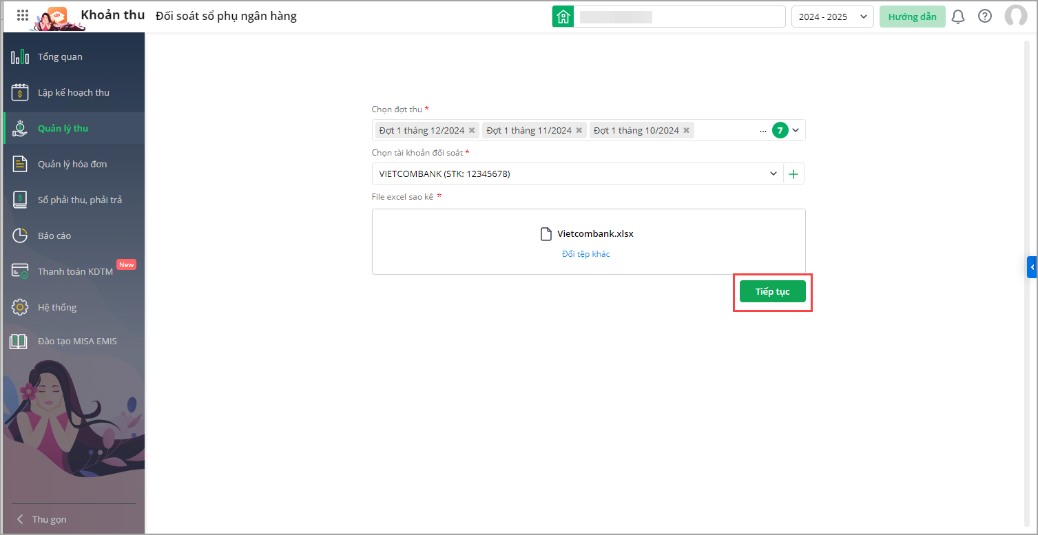The width and height of the screenshot is (1038, 535).
Task: Remove the Đợt 1 tháng 10/2024 tag
Action: point(687,130)
